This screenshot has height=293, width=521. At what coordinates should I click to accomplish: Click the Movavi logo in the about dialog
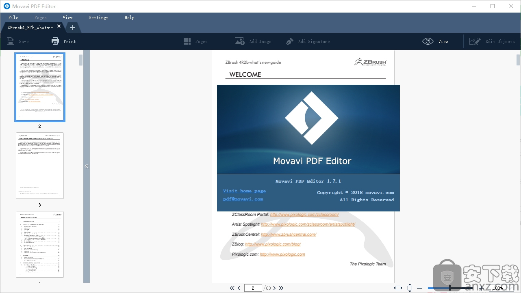pyautogui.click(x=311, y=118)
